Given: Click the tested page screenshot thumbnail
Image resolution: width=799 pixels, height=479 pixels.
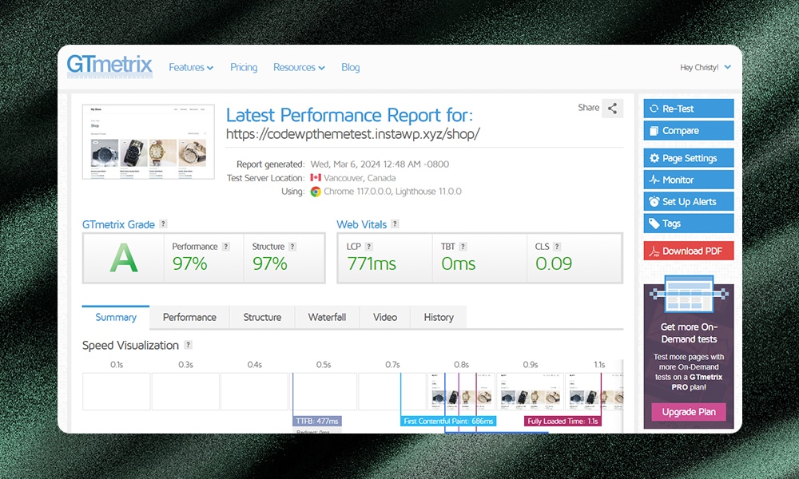Looking at the screenshot, I should point(147,142).
